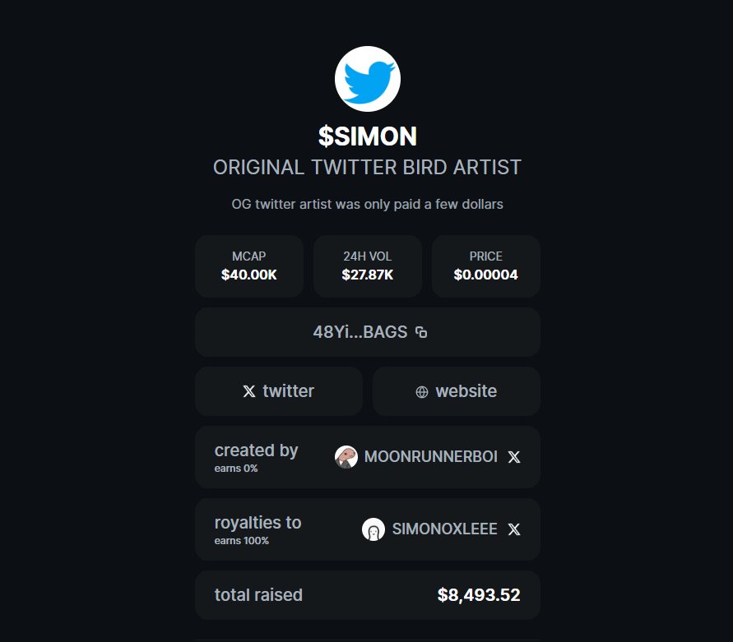Click SIMONOXLEEE's profile avatar
The height and width of the screenshot is (642, 733).
click(373, 529)
